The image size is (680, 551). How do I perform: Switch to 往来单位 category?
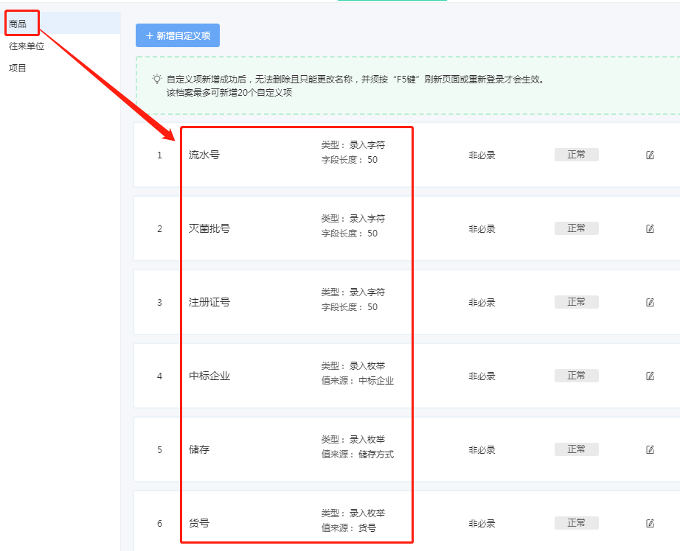pos(27,46)
